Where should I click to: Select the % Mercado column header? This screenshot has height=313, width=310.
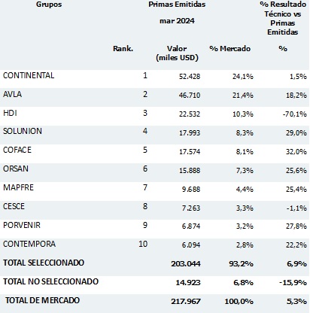point(230,48)
